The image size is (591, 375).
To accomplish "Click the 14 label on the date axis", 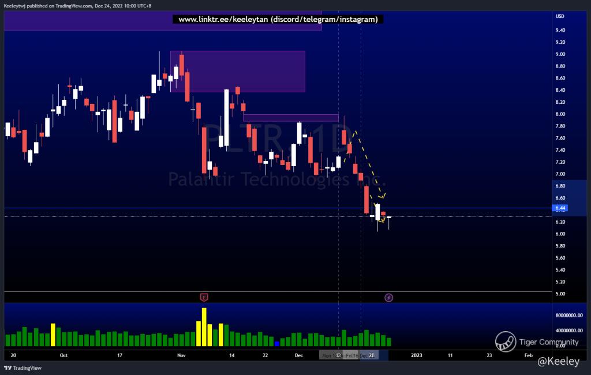I will pyautogui.click(x=232, y=355).
